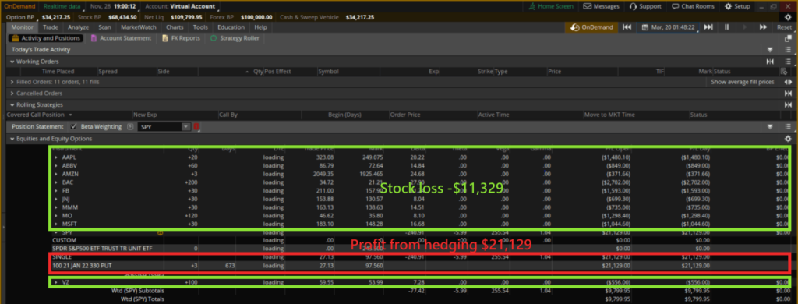Switch to the MarketWatch tab
The image size is (798, 304).
139,27
